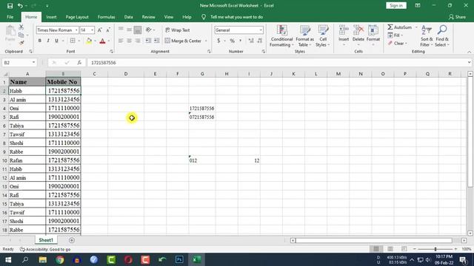This screenshot has height=266, width=474.
Task: Open Find & Select
Action: [442, 36]
